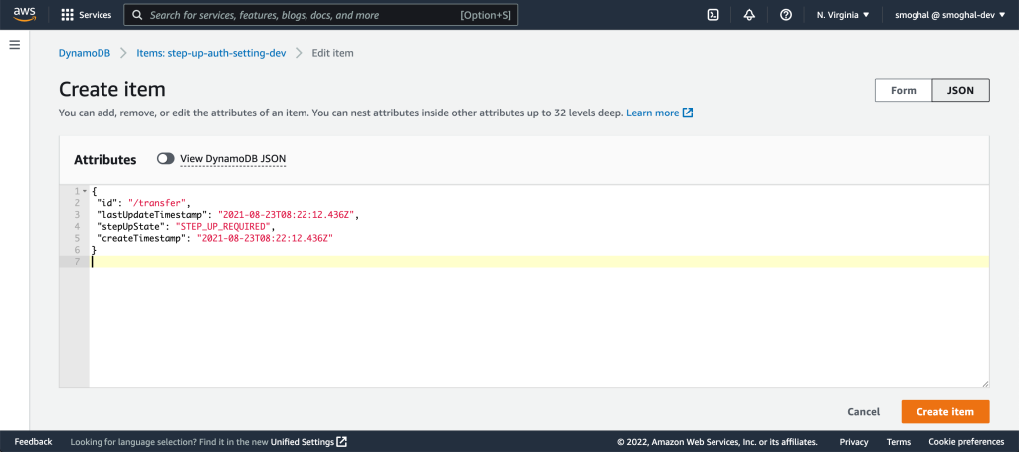Focus the AWS services search field
Screen dimensions: 1019x452
tap(321, 15)
